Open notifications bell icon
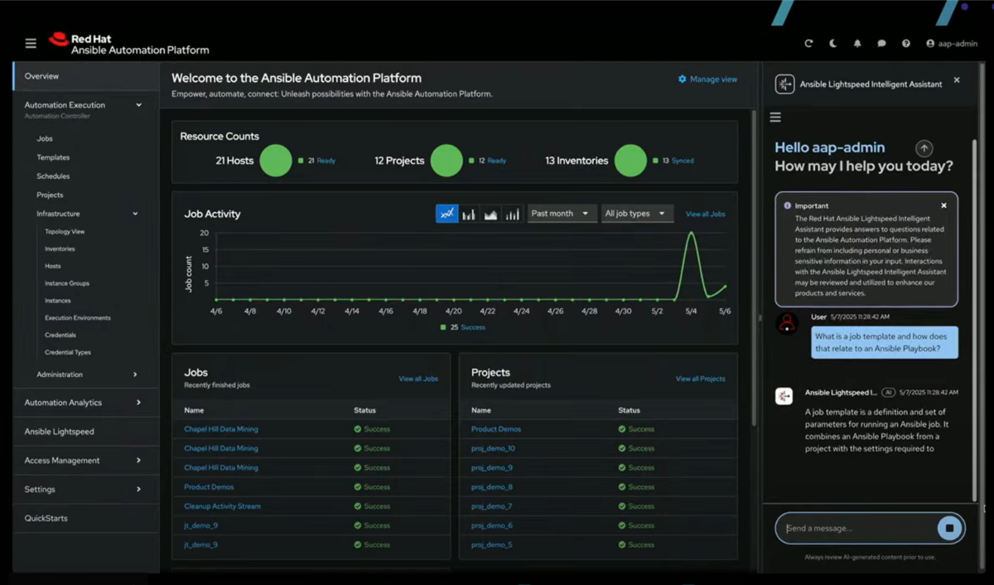The width and height of the screenshot is (994, 585). coord(857,44)
